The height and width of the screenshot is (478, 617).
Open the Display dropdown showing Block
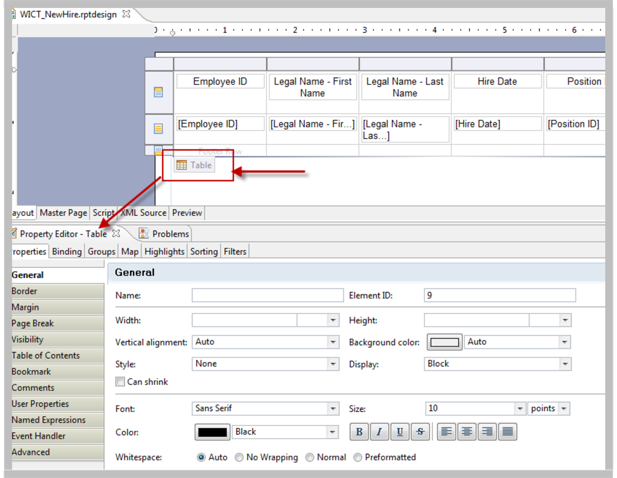click(x=566, y=364)
